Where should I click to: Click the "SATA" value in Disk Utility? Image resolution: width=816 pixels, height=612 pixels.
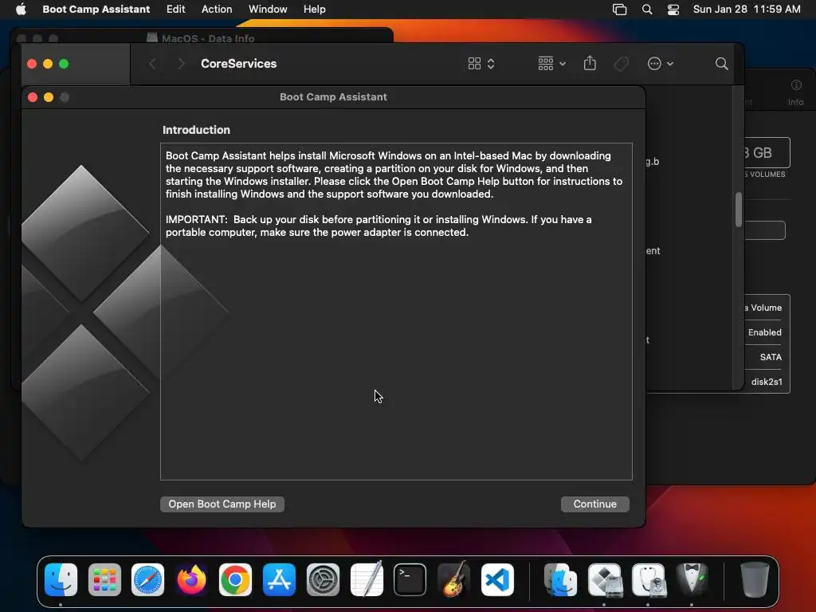point(771,357)
